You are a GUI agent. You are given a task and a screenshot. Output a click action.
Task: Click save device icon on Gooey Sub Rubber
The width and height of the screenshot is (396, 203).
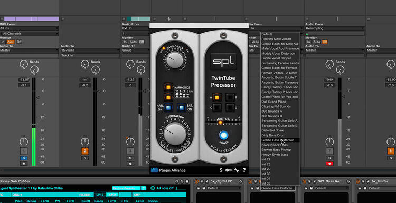point(187,181)
